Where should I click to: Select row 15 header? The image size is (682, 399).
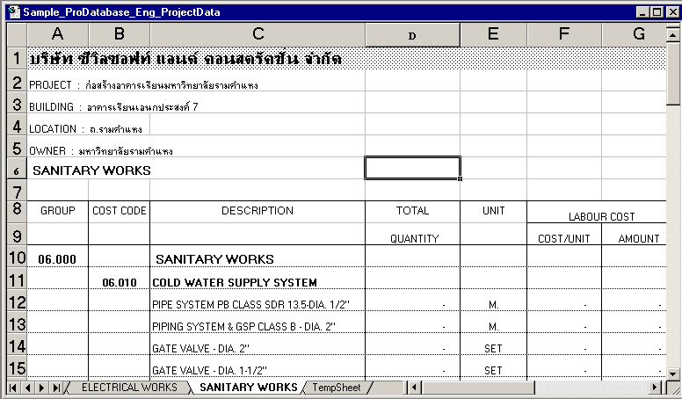coord(17,366)
